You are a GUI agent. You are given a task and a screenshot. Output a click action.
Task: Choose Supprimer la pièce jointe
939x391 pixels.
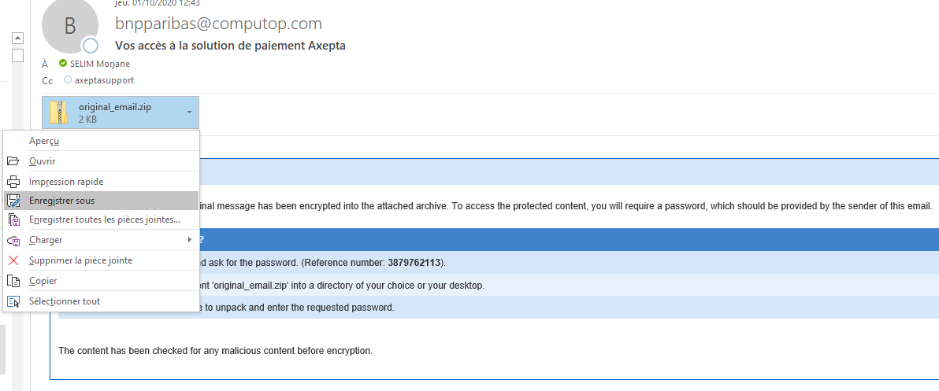tap(80, 260)
